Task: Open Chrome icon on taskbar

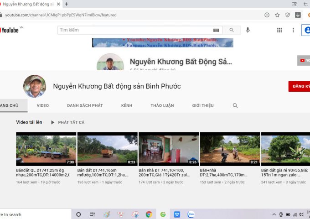Action: (149, 214)
